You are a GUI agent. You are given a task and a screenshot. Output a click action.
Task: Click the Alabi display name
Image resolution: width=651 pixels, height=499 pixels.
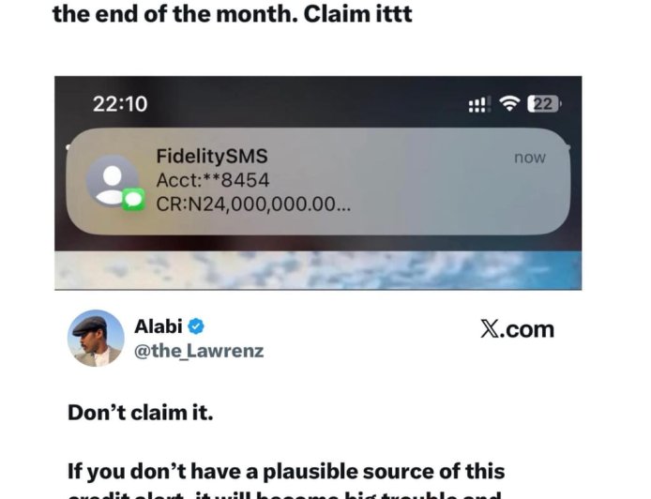[159, 326]
